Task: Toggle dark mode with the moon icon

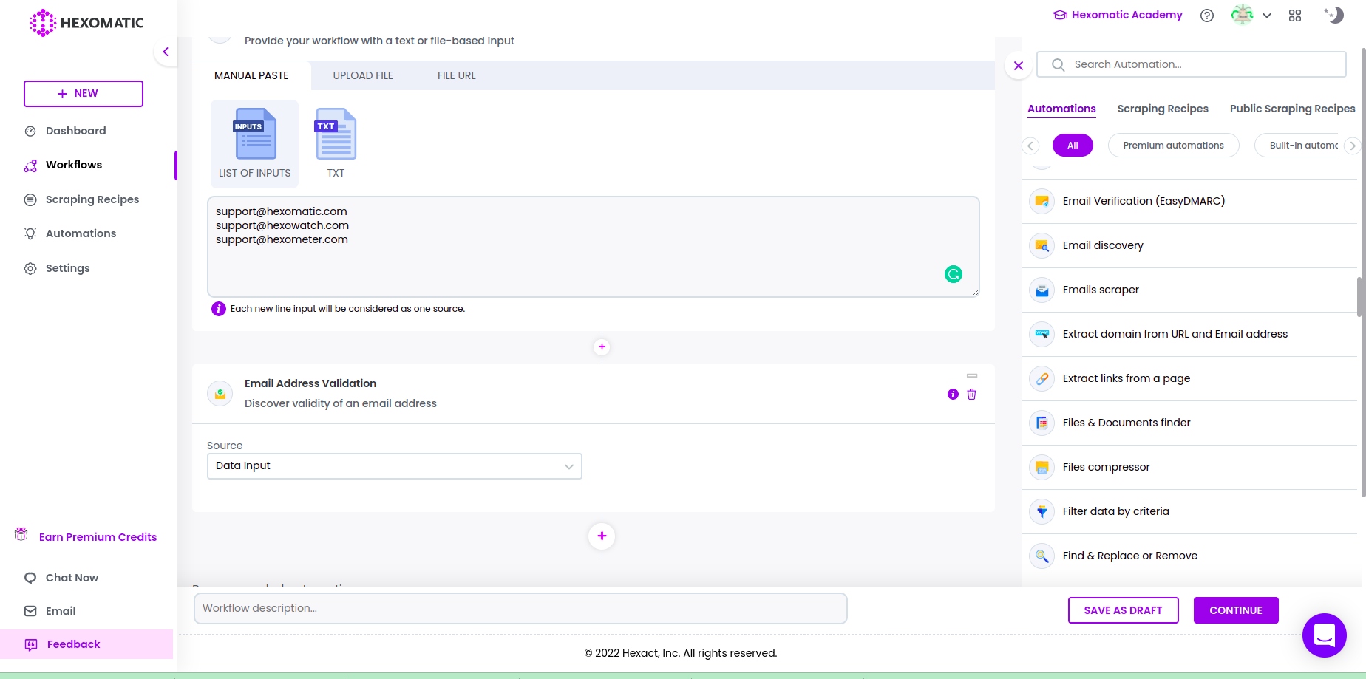Action: click(1333, 15)
